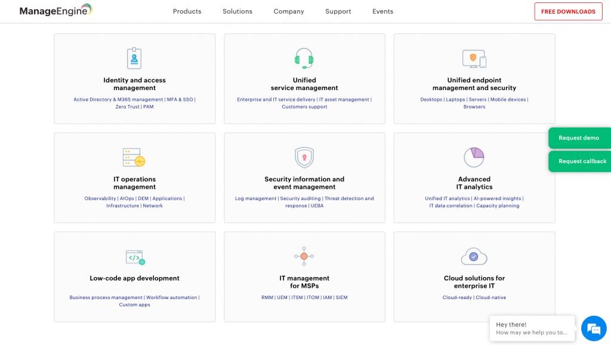Click the Request demo button

[x=580, y=138]
